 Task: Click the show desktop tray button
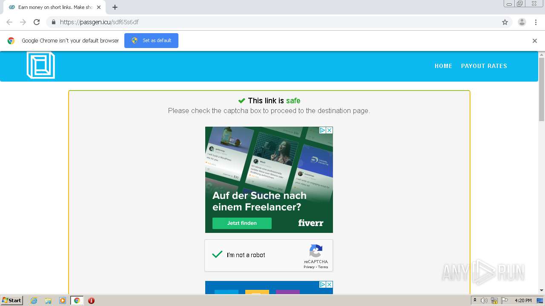click(x=540, y=300)
